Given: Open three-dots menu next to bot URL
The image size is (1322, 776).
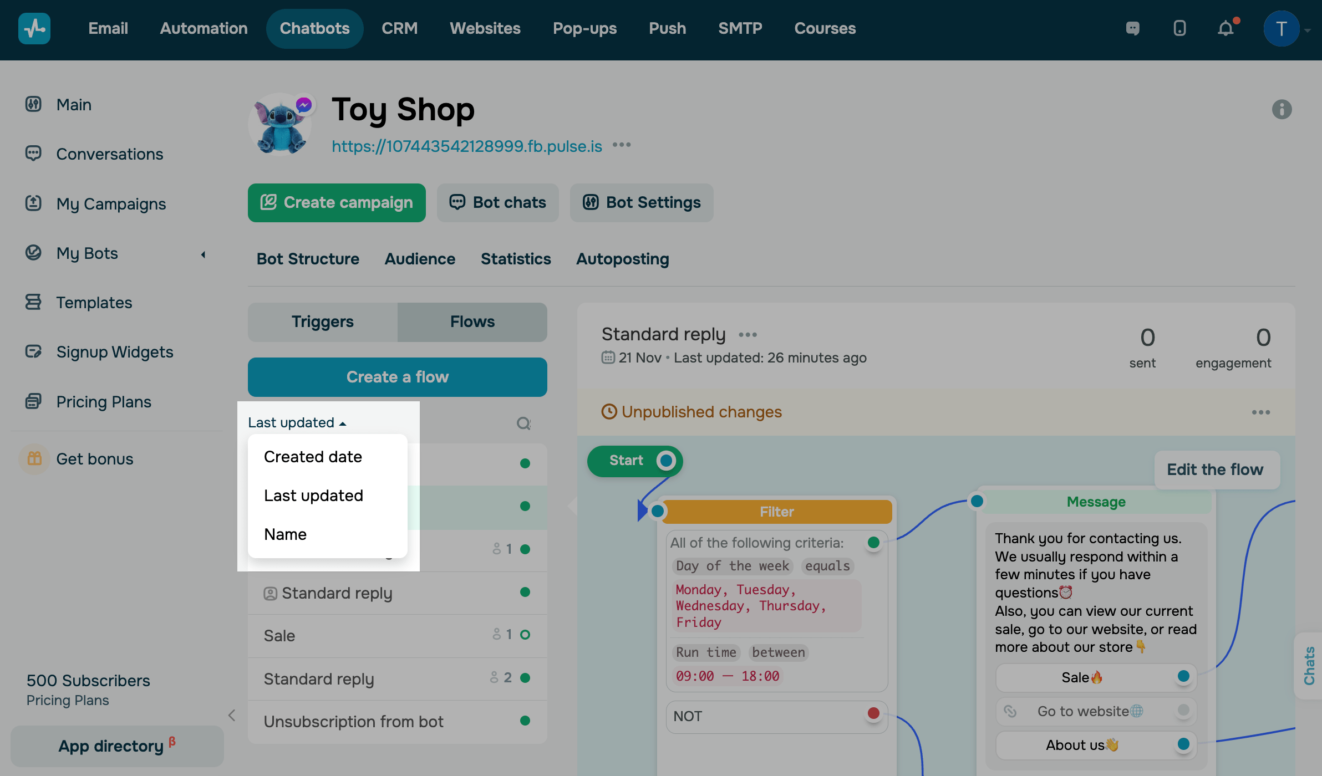Looking at the screenshot, I should pos(622,145).
